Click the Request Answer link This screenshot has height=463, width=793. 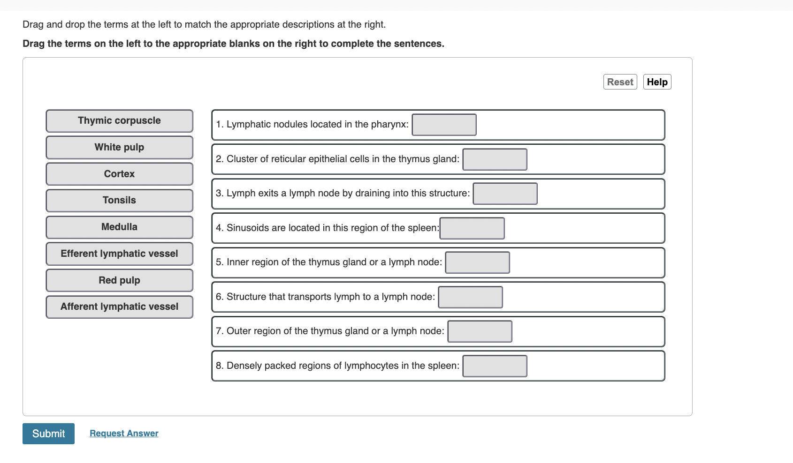pyautogui.click(x=123, y=433)
